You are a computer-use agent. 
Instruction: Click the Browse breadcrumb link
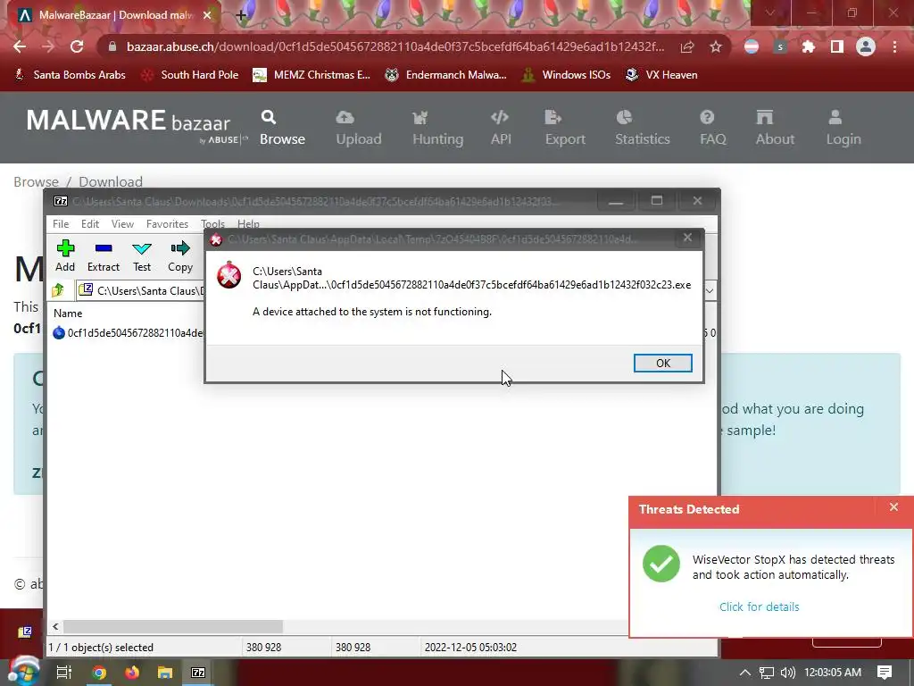[x=36, y=181]
